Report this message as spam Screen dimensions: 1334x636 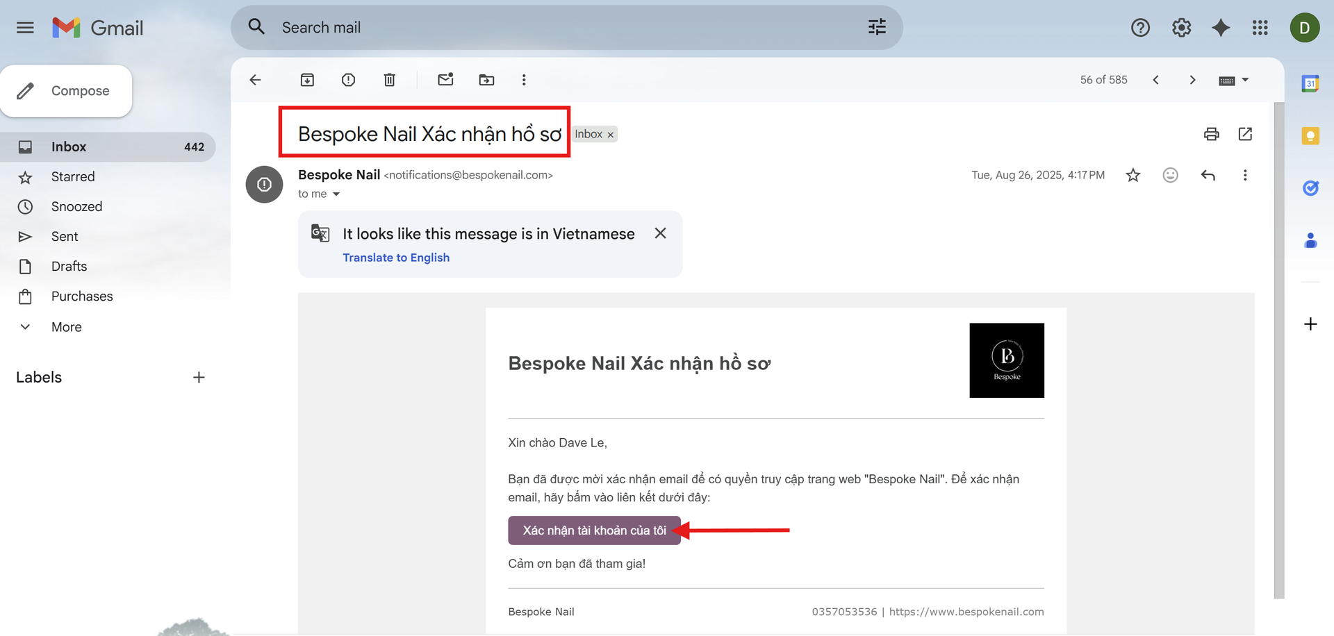[x=348, y=80]
